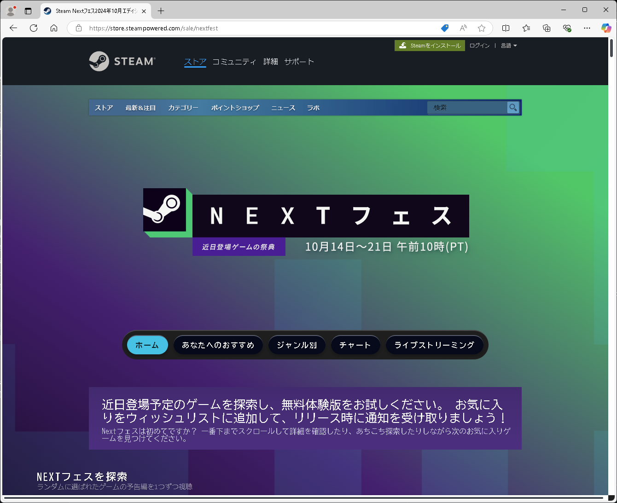Open the ログイン link
The image size is (617, 503).
[479, 45]
